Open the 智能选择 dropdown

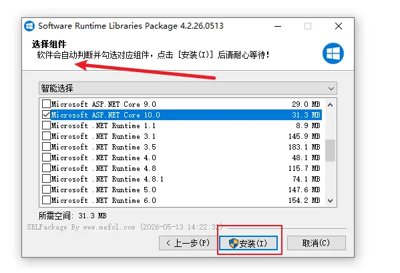click(x=188, y=88)
